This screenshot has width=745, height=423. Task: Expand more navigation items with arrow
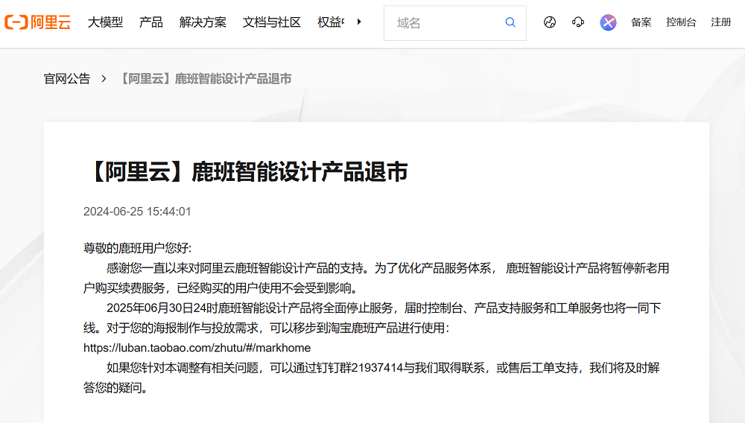coord(359,22)
